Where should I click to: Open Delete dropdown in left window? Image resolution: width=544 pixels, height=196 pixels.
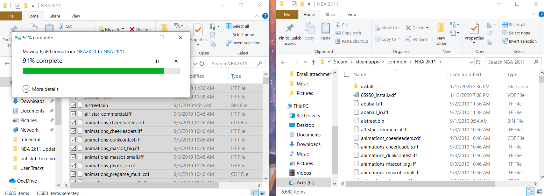(151, 29)
